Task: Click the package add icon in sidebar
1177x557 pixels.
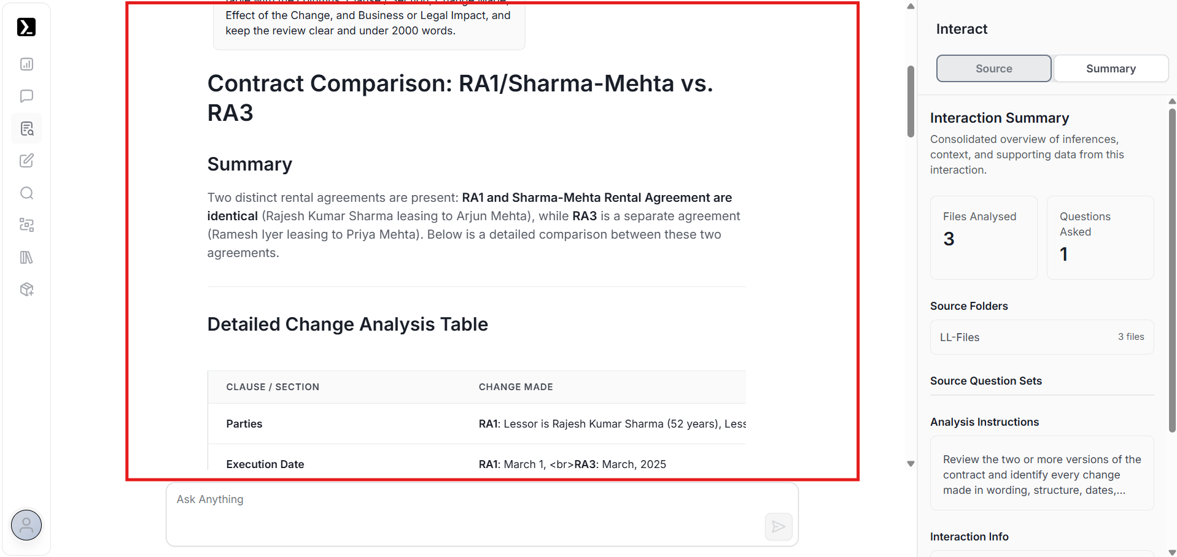Action: pos(26,290)
